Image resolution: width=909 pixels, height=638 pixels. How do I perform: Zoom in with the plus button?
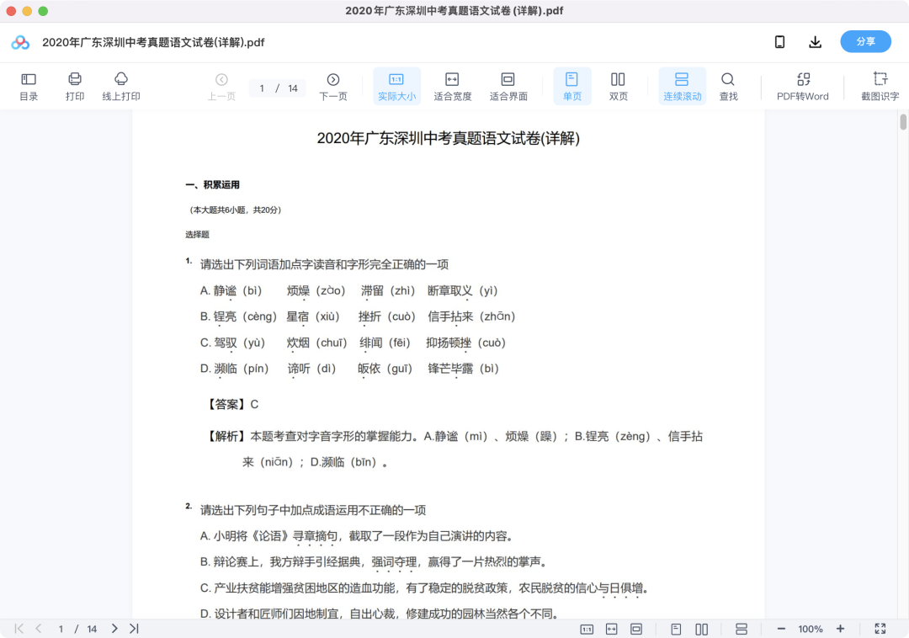click(x=840, y=629)
